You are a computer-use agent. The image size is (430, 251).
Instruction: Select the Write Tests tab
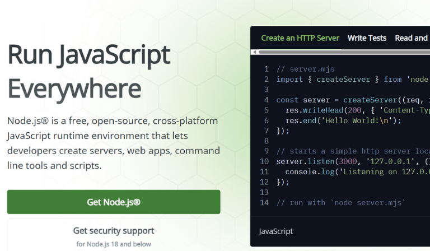(367, 38)
